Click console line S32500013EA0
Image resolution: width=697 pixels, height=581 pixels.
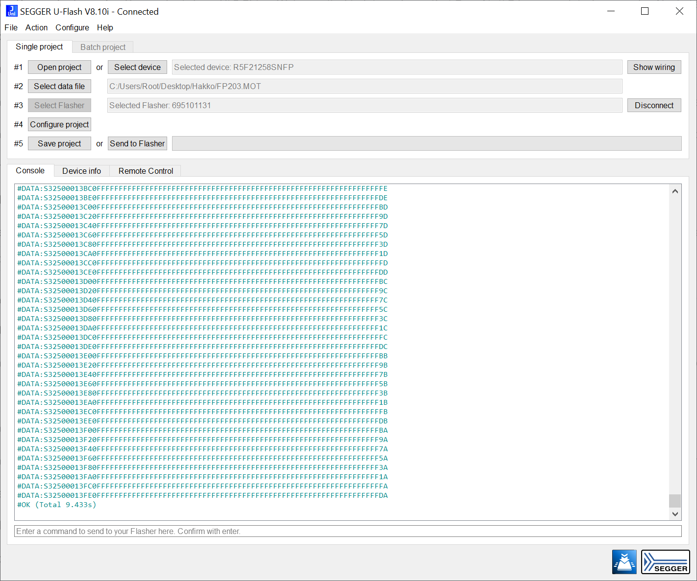tap(202, 402)
